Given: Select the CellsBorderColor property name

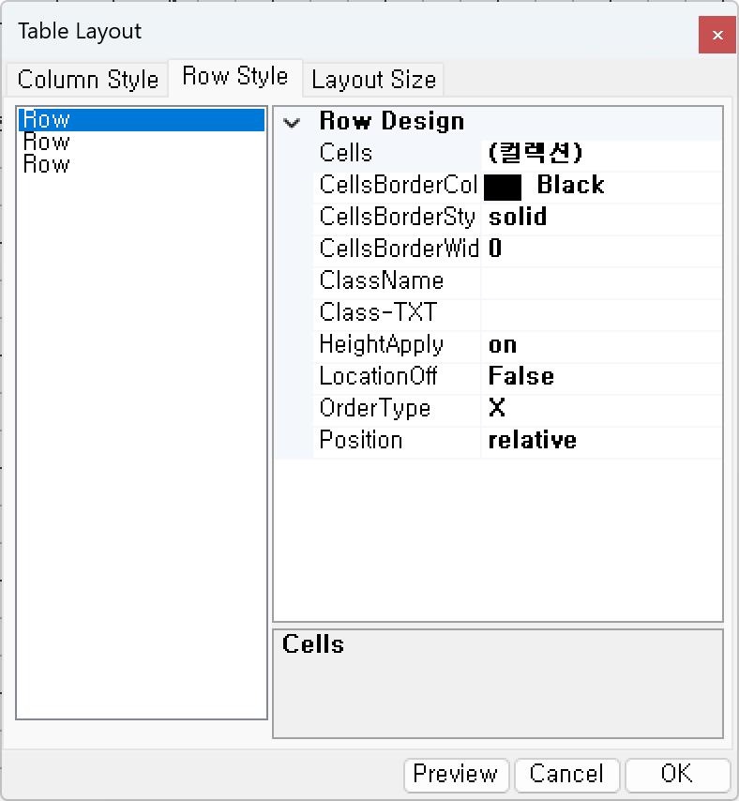Looking at the screenshot, I should click(x=399, y=185).
